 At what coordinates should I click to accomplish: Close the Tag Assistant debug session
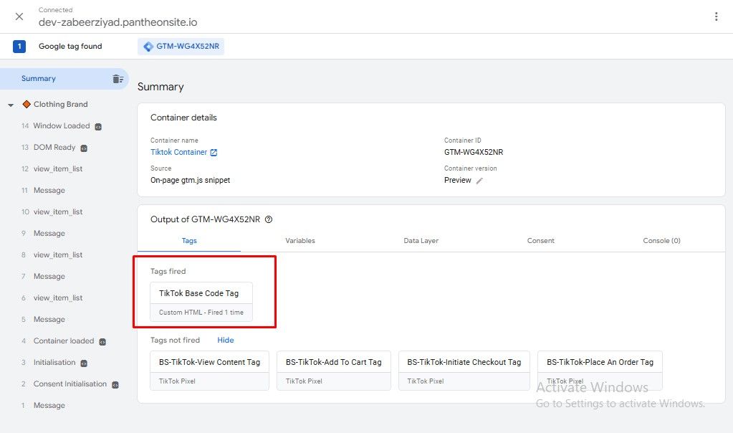tap(19, 16)
